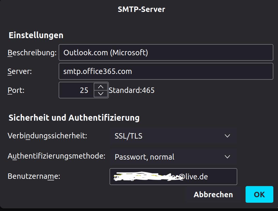Viewport: 278px width, 211px height.
Task: Open the Verbindungssicherheit SSL/TLS dropdown
Action: [173, 136]
